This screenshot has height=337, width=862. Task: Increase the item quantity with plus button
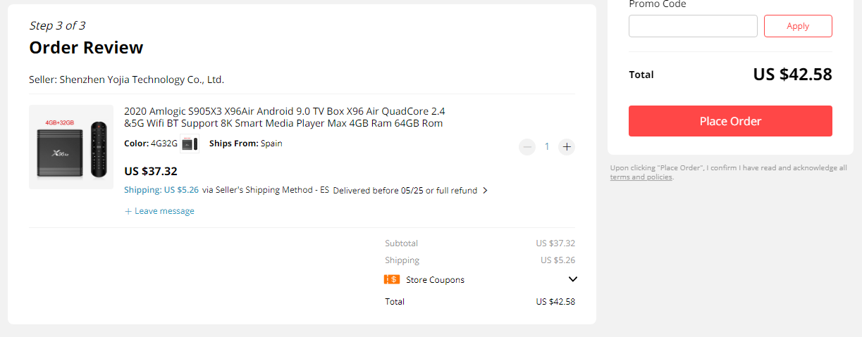click(567, 147)
